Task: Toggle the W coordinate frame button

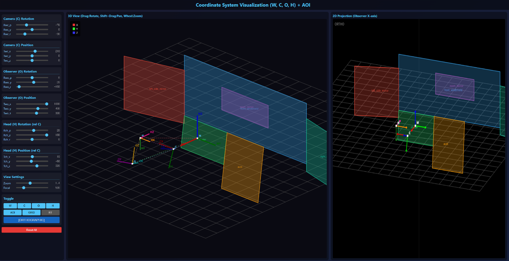Action: coord(10,206)
